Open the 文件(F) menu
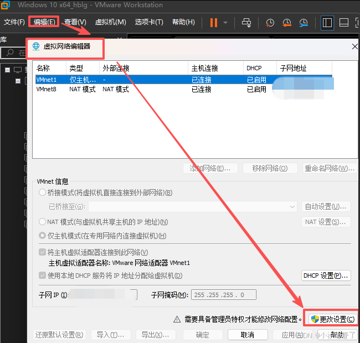This screenshot has height=343, width=360. (x=14, y=22)
